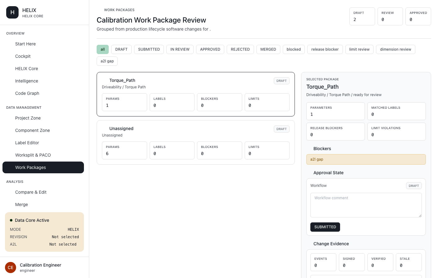
Task: Click the HELIX logo icon
Action: 12,12
